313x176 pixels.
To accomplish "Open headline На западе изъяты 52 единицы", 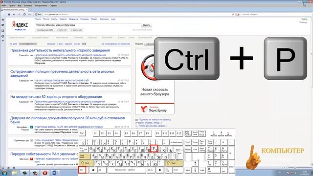I will tap(56, 97).
